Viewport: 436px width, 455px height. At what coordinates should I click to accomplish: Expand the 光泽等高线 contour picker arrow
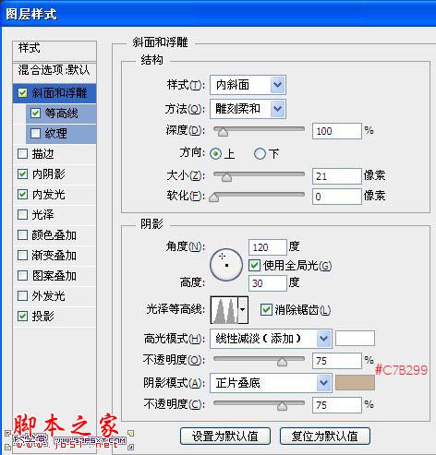pyautogui.click(x=243, y=310)
